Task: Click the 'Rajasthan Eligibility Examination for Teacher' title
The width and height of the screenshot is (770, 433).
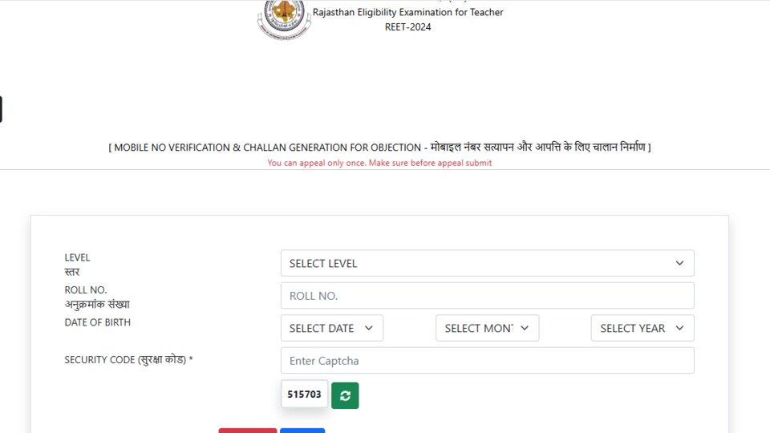Action: pos(408,12)
